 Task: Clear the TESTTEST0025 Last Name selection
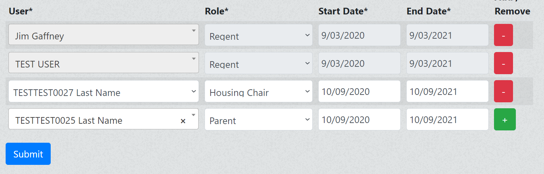(183, 121)
